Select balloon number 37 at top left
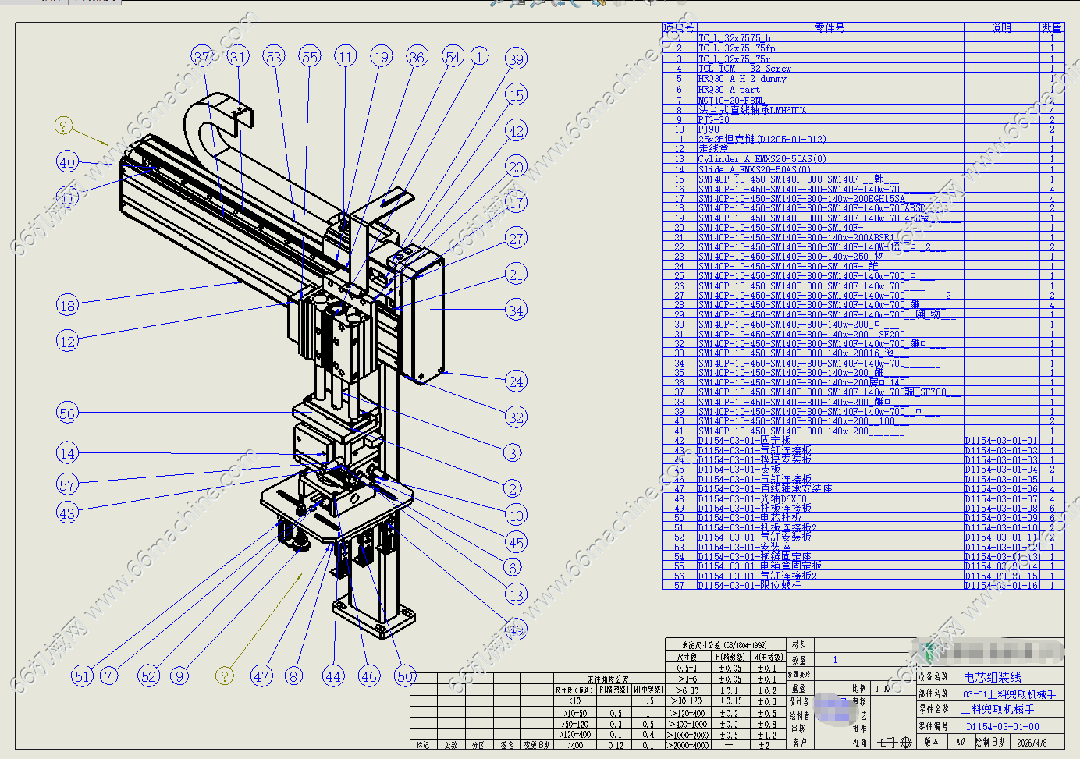 pyautogui.click(x=204, y=57)
